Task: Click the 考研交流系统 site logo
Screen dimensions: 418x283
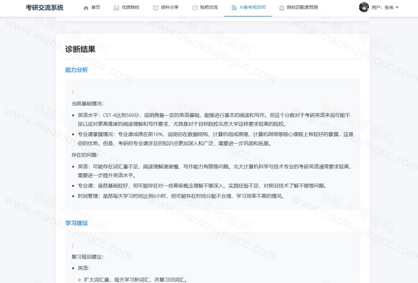Action: 44,7
